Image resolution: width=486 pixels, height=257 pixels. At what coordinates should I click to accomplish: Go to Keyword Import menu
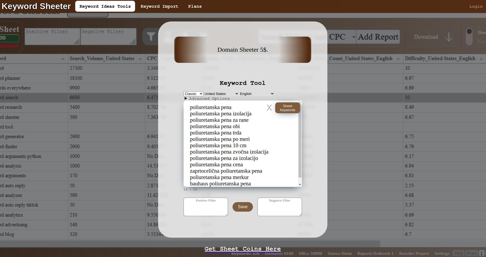[159, 6]
